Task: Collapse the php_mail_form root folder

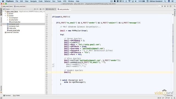Action: [3, 12]
